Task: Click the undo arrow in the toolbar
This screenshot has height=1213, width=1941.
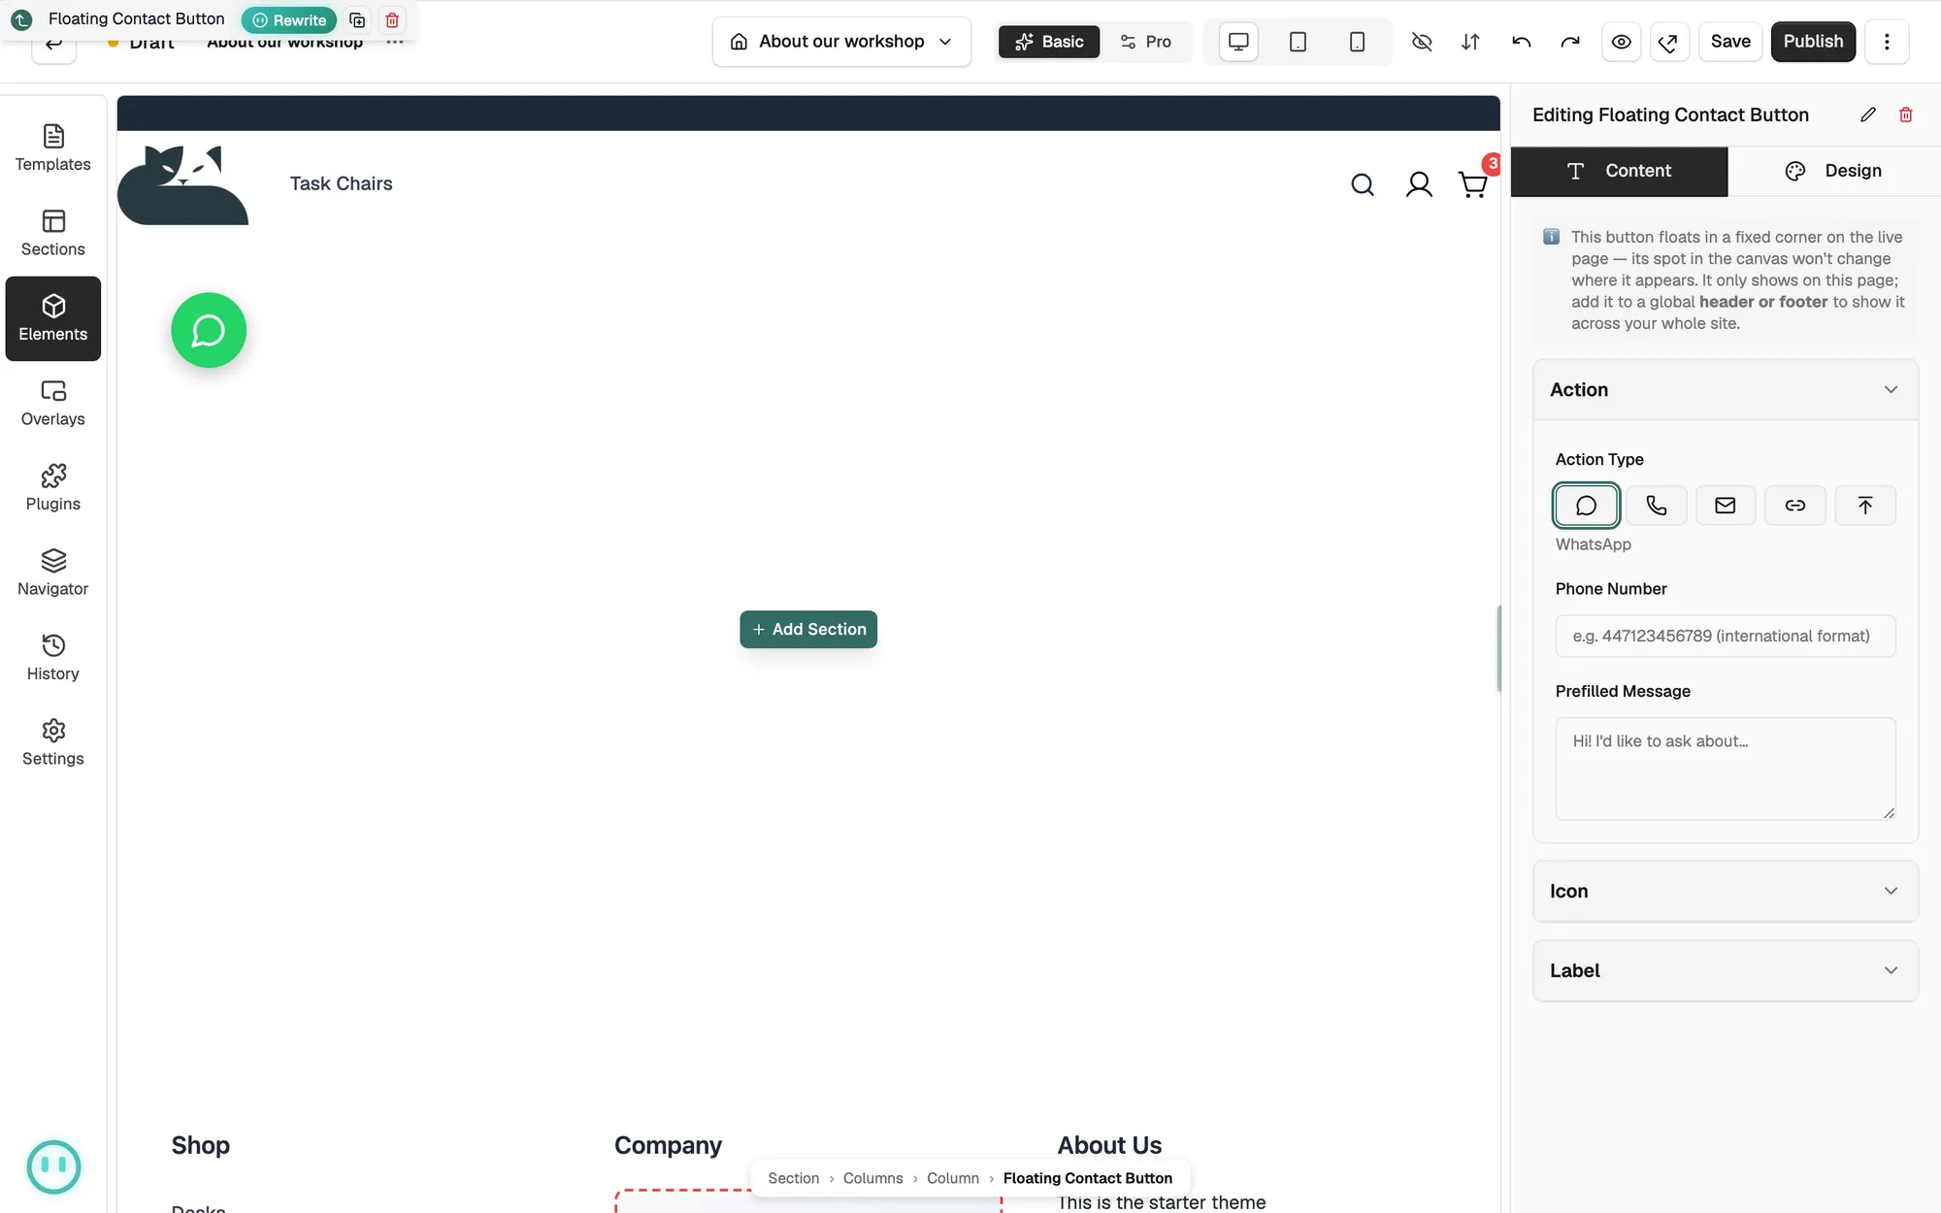Action: [1521, 42]
